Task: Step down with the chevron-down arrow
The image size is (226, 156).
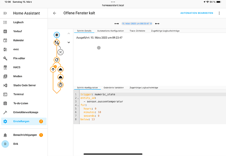Action: click(x=69, y=42)
